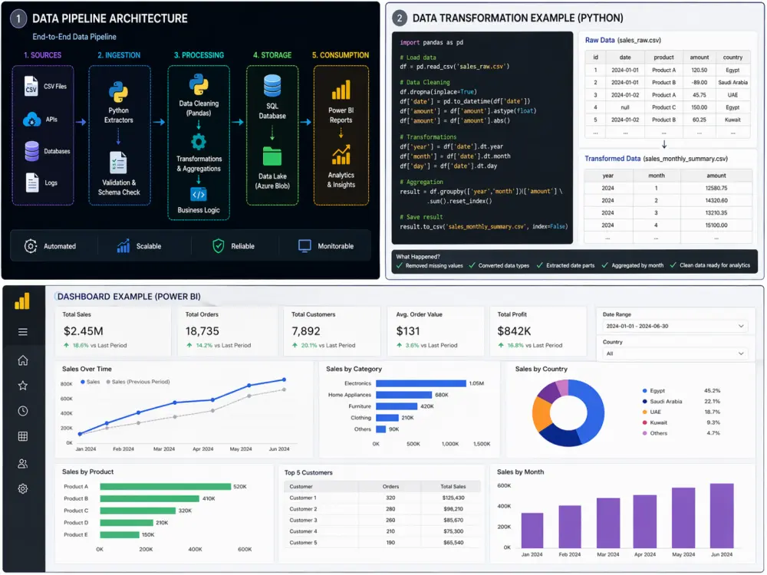Click the UAE legend color dot
The height and width of the screenshot is (575, 767).
pos(645,412)
